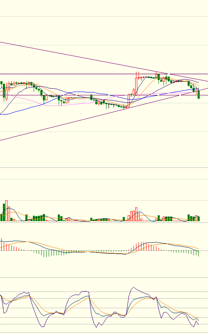Click the final green MACD histogram bar
Viewport: 208px width, 334px height.
199,253
